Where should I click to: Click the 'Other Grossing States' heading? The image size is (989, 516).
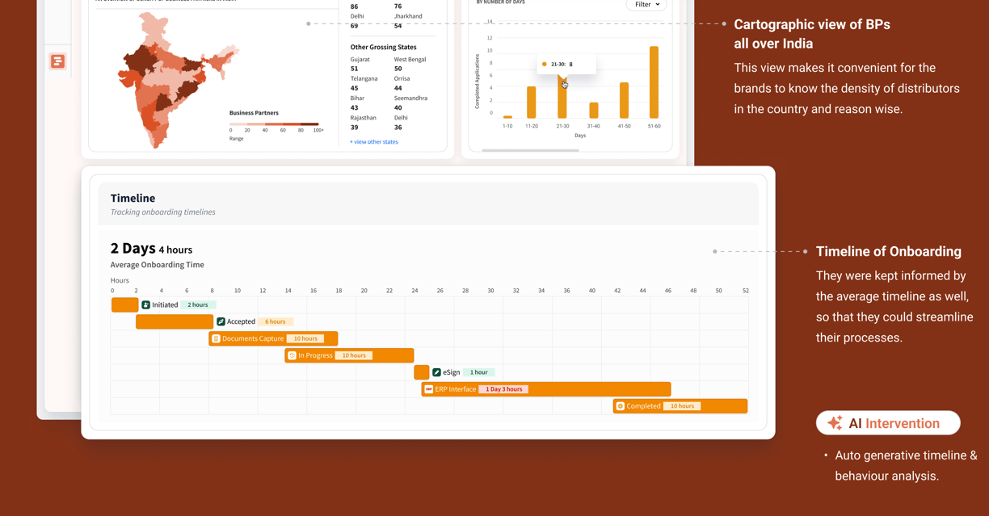[383, 47]
